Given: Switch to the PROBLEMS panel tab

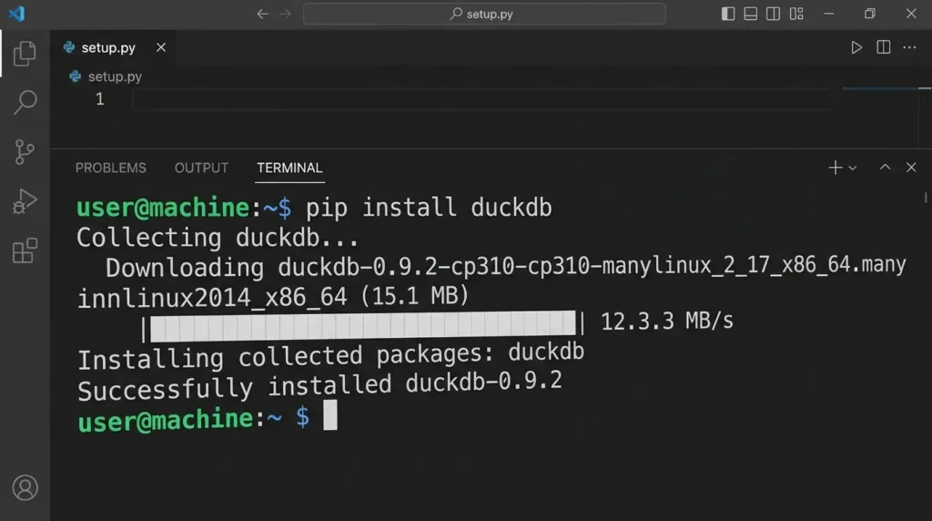Looking at the screenshot, I should click(x=110, y=168).
